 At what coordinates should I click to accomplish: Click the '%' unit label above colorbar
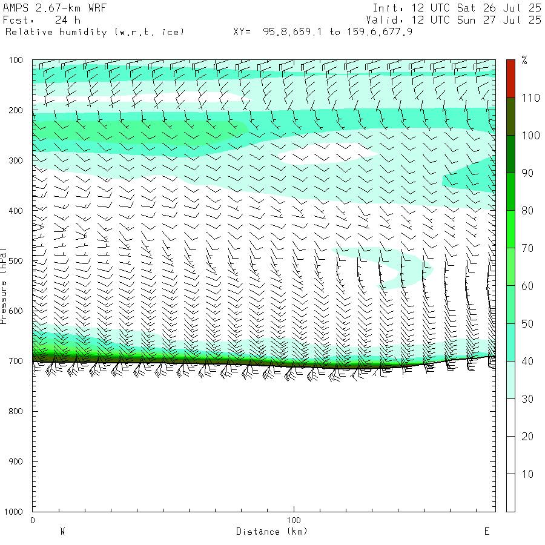pos(524,60)
